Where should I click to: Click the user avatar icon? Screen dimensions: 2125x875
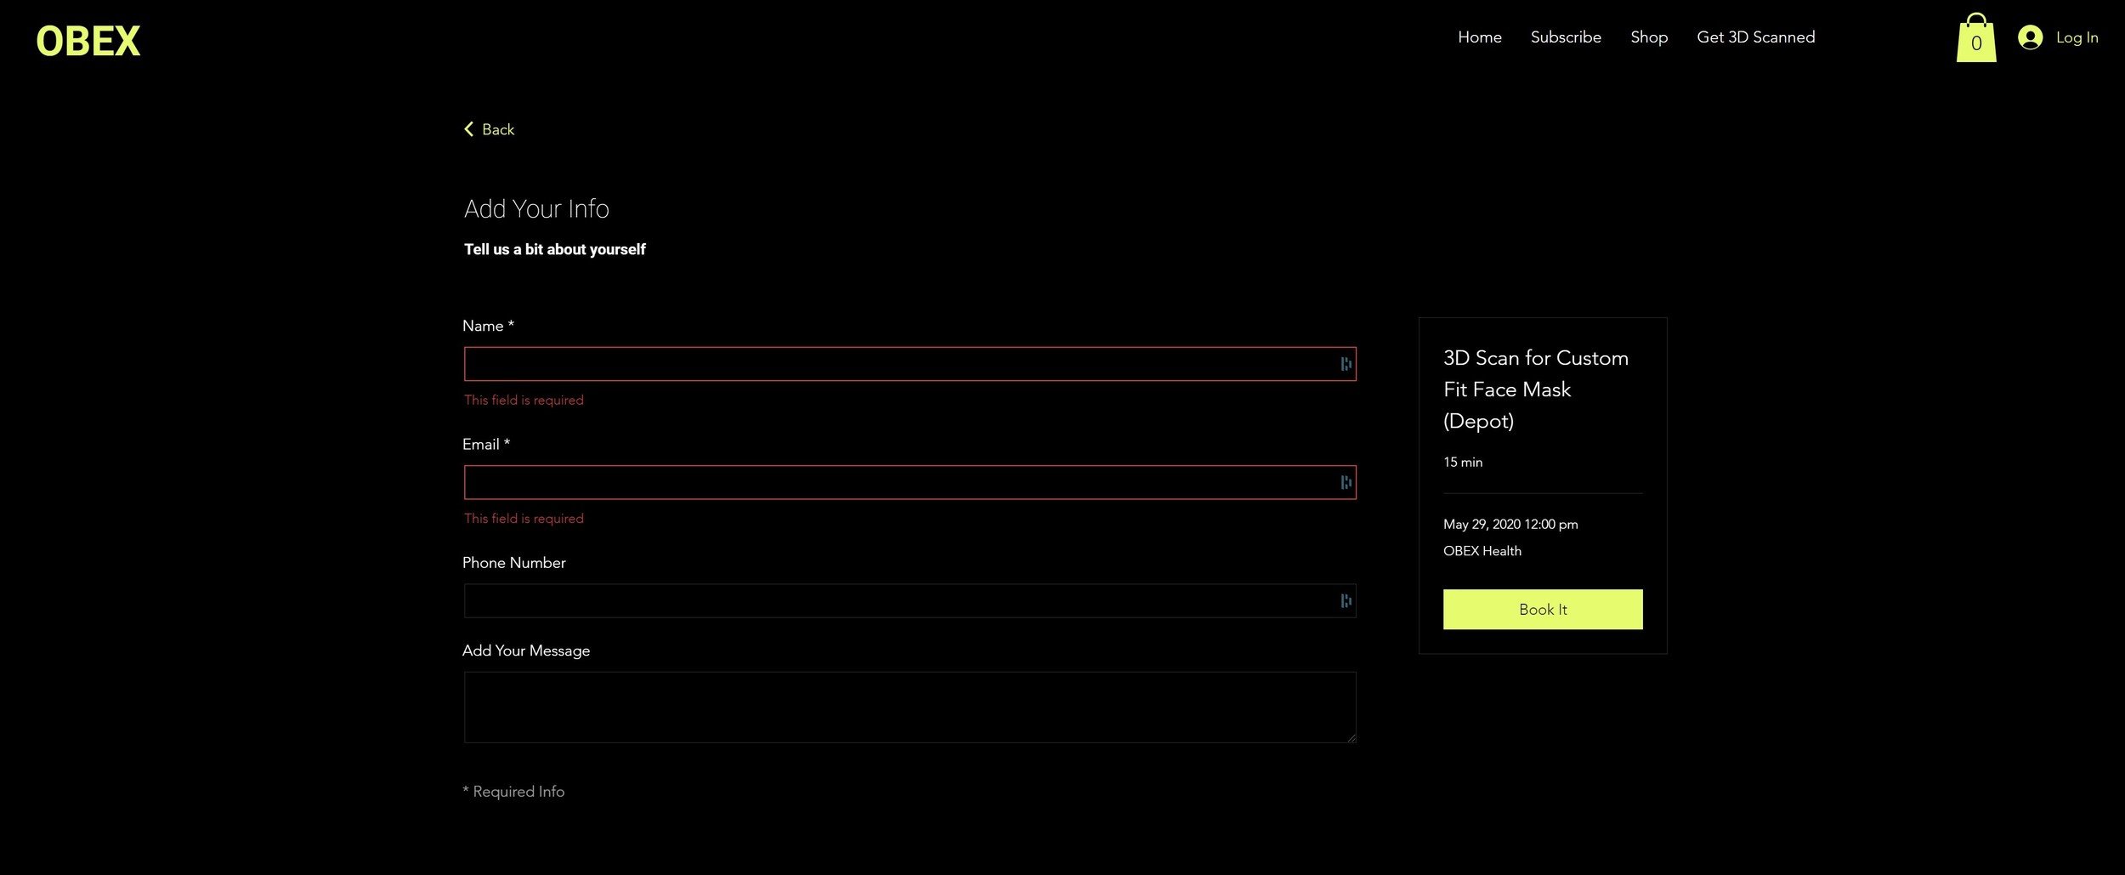(2030, 37)
